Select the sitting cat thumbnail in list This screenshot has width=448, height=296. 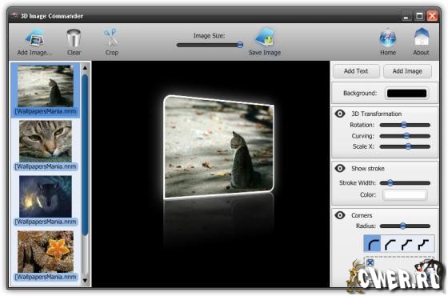click(x=46, y=86)
